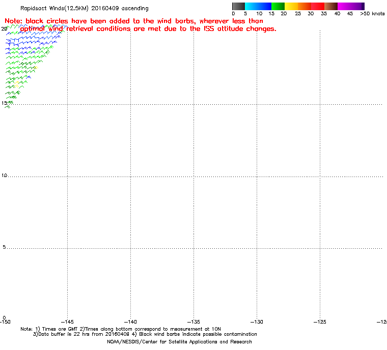Click the title 'Rapidscat Winds(12.5KM) 20160409 ascending'
The width and height of the screenshot is (387, 350).
85,8
